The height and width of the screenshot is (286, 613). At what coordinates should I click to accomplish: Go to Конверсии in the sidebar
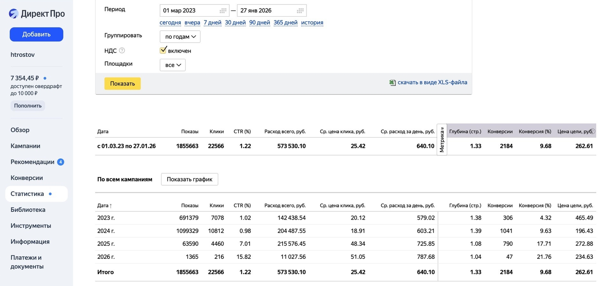(27, 178)
